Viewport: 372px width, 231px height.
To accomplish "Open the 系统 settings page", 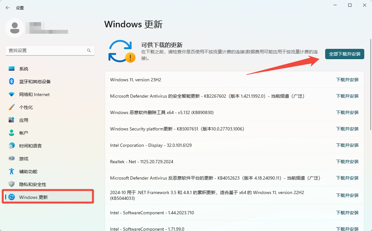I will 50,69.
